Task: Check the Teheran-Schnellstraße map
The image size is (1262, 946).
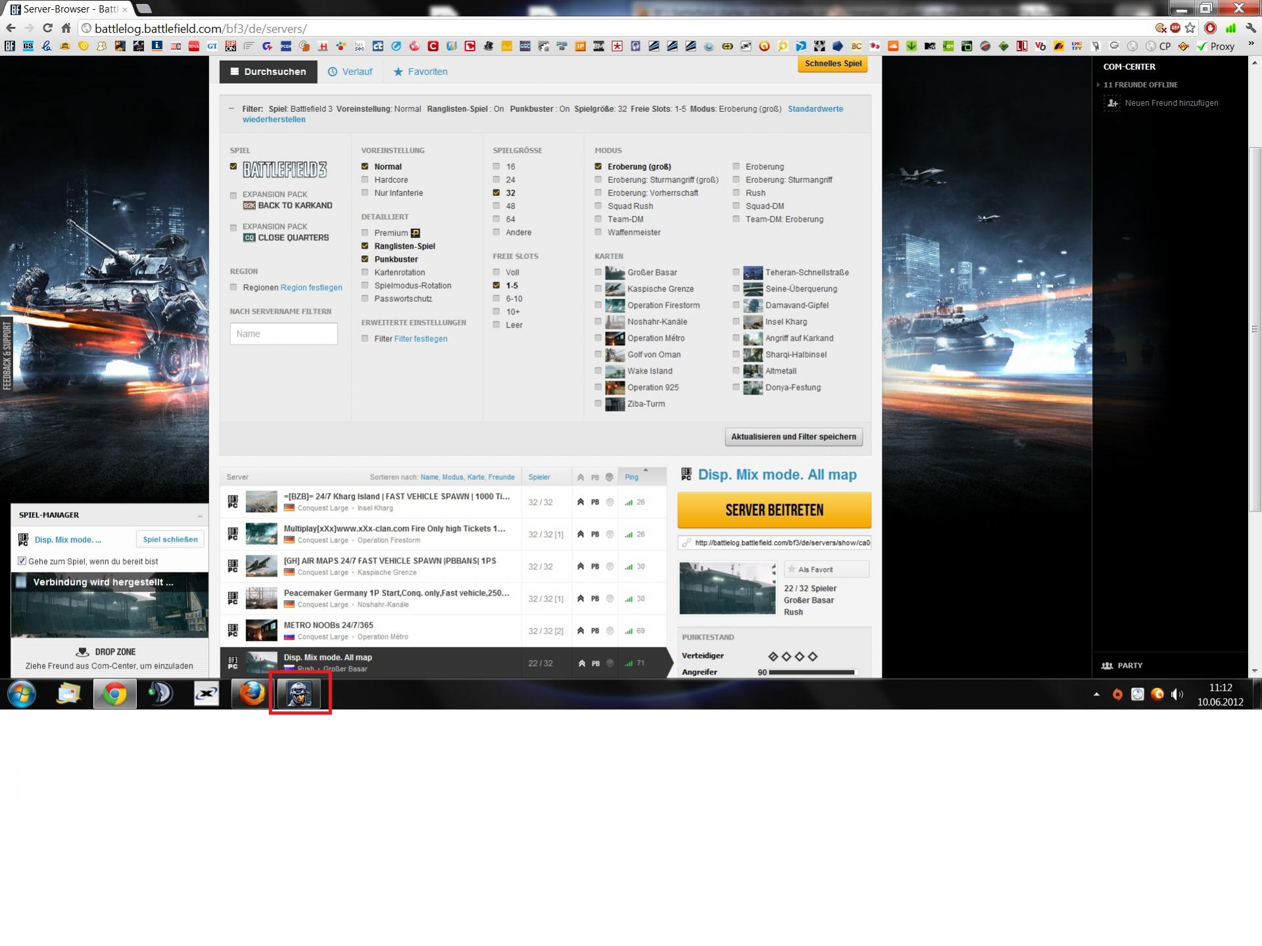Action: (737, 272)
